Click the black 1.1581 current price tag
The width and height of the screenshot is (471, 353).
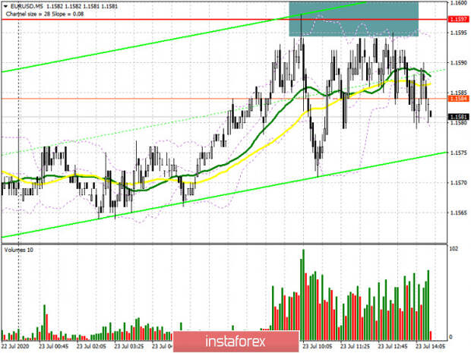pyautogui.click(x=458, y=117)
